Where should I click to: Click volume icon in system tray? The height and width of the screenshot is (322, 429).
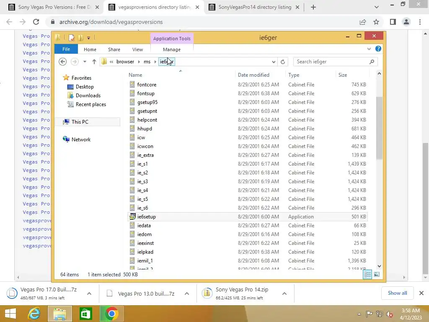(x=389, y=314)
